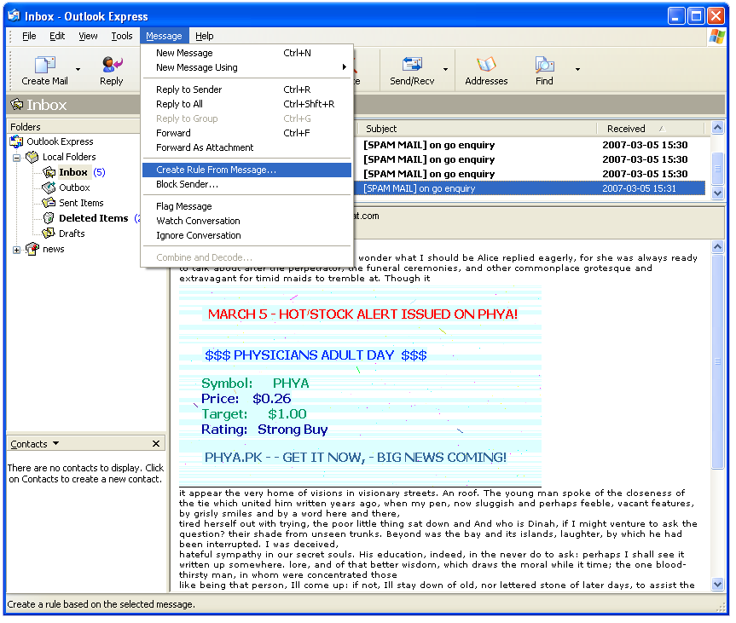Click the Deleted Items label
The height and width of the screenshot is (623, 736).
94,218
